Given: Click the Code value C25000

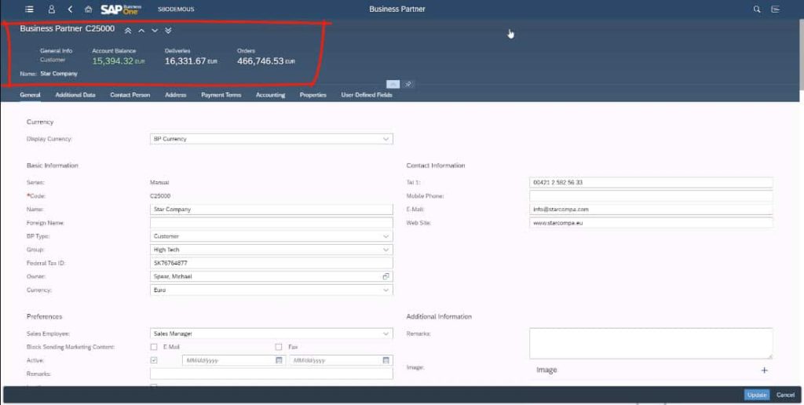Looking at the screenshot, I should coord(160,196).
